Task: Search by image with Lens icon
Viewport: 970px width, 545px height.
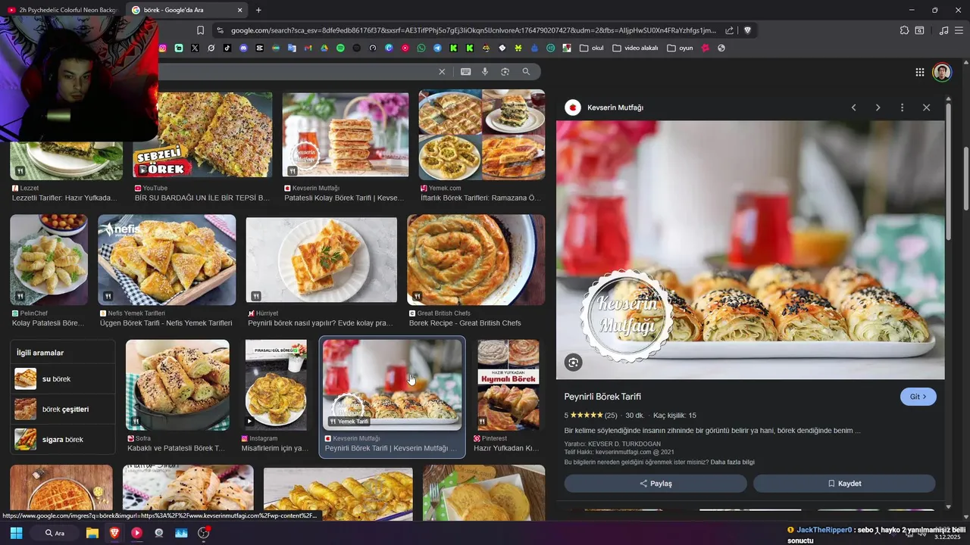Action: tap(505, 71)
